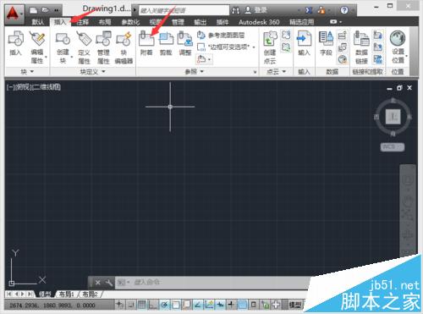Click the 精选应用 (Featured Apps) tab
The height and width of the screenshot is (314, 423).
[302, 22]
